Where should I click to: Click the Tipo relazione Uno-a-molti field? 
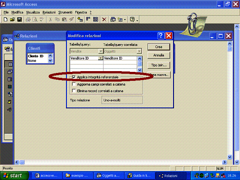point(122,100)
